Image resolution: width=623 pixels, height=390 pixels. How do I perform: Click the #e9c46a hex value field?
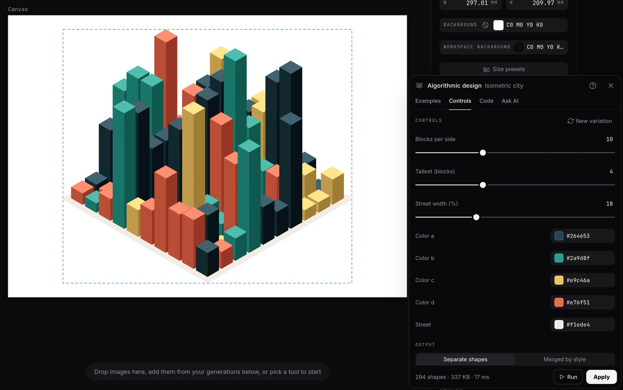tap(578, 280)
